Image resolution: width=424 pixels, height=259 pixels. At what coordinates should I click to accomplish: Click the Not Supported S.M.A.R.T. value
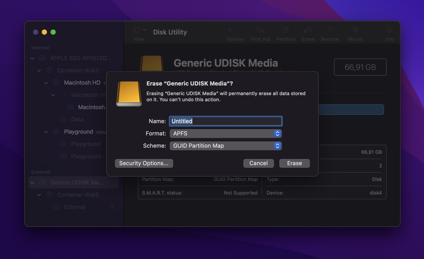click(x=240, y=193)
